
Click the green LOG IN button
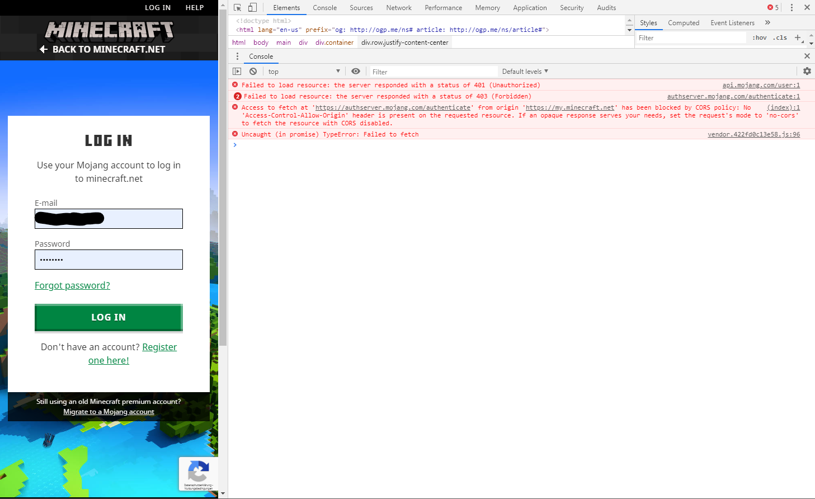point(109,317)
